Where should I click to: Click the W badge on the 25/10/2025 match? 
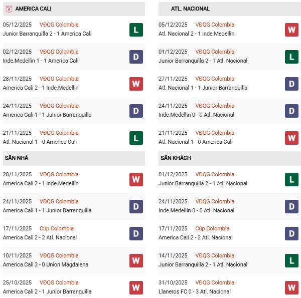[136, 287]
